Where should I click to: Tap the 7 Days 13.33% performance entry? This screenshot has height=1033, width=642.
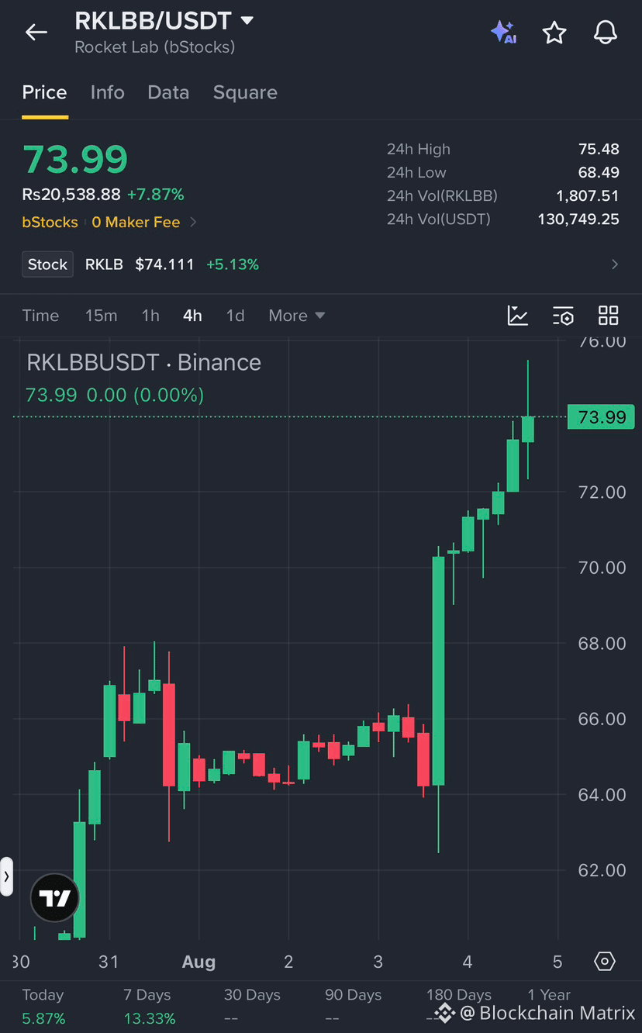tap(150, 1006)
